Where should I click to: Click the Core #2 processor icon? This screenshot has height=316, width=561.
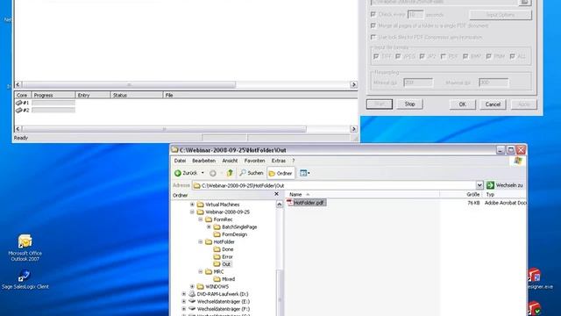click(19, 110)
